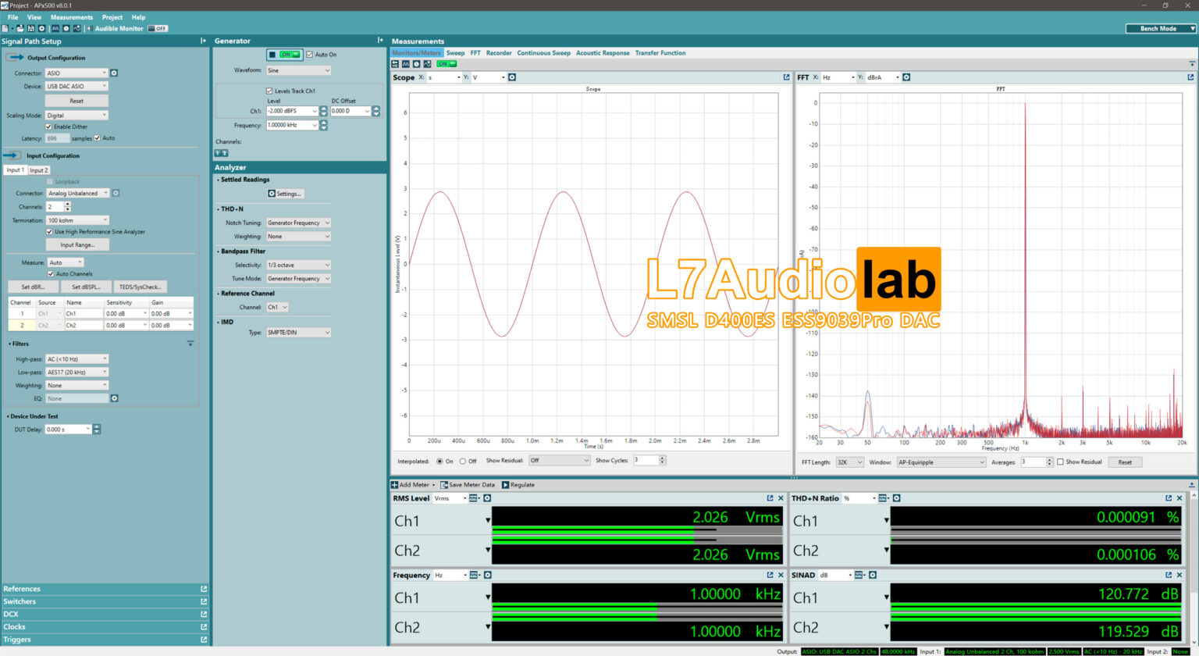This screenshot has height=656, width=1199.
Task: Disable the Levels Track Ch1 checkbox
Action: (269, 91)
